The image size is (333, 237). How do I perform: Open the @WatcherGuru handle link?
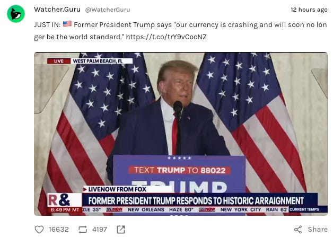pyautogui.click(x=108, y=10)
